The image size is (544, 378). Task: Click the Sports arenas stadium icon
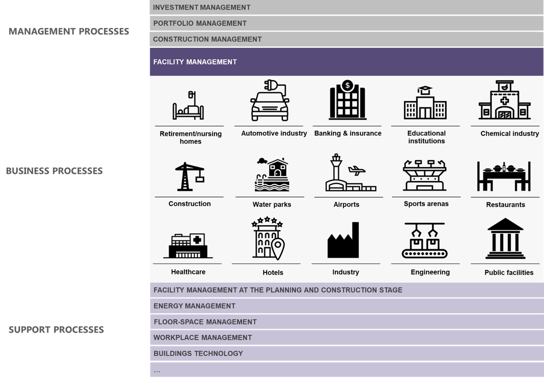pyautogui.click(x=425, y=175)
